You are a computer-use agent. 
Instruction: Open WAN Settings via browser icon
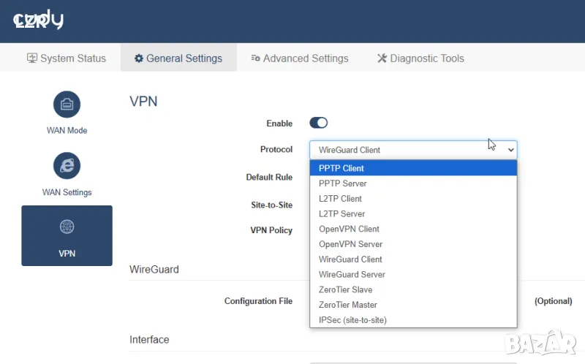tap(67, 166)
